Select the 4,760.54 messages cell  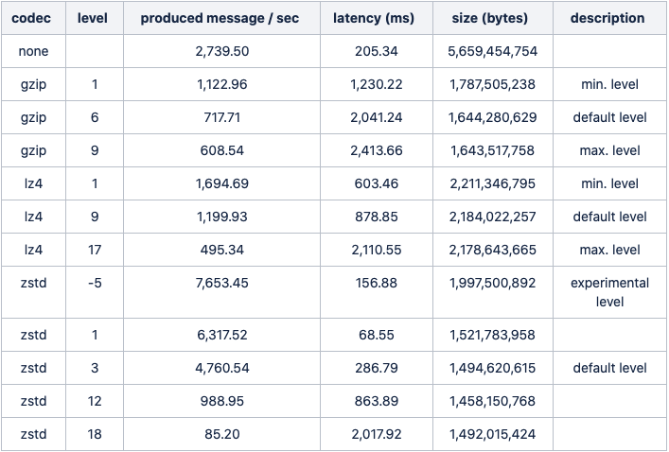tap(221, 368)
